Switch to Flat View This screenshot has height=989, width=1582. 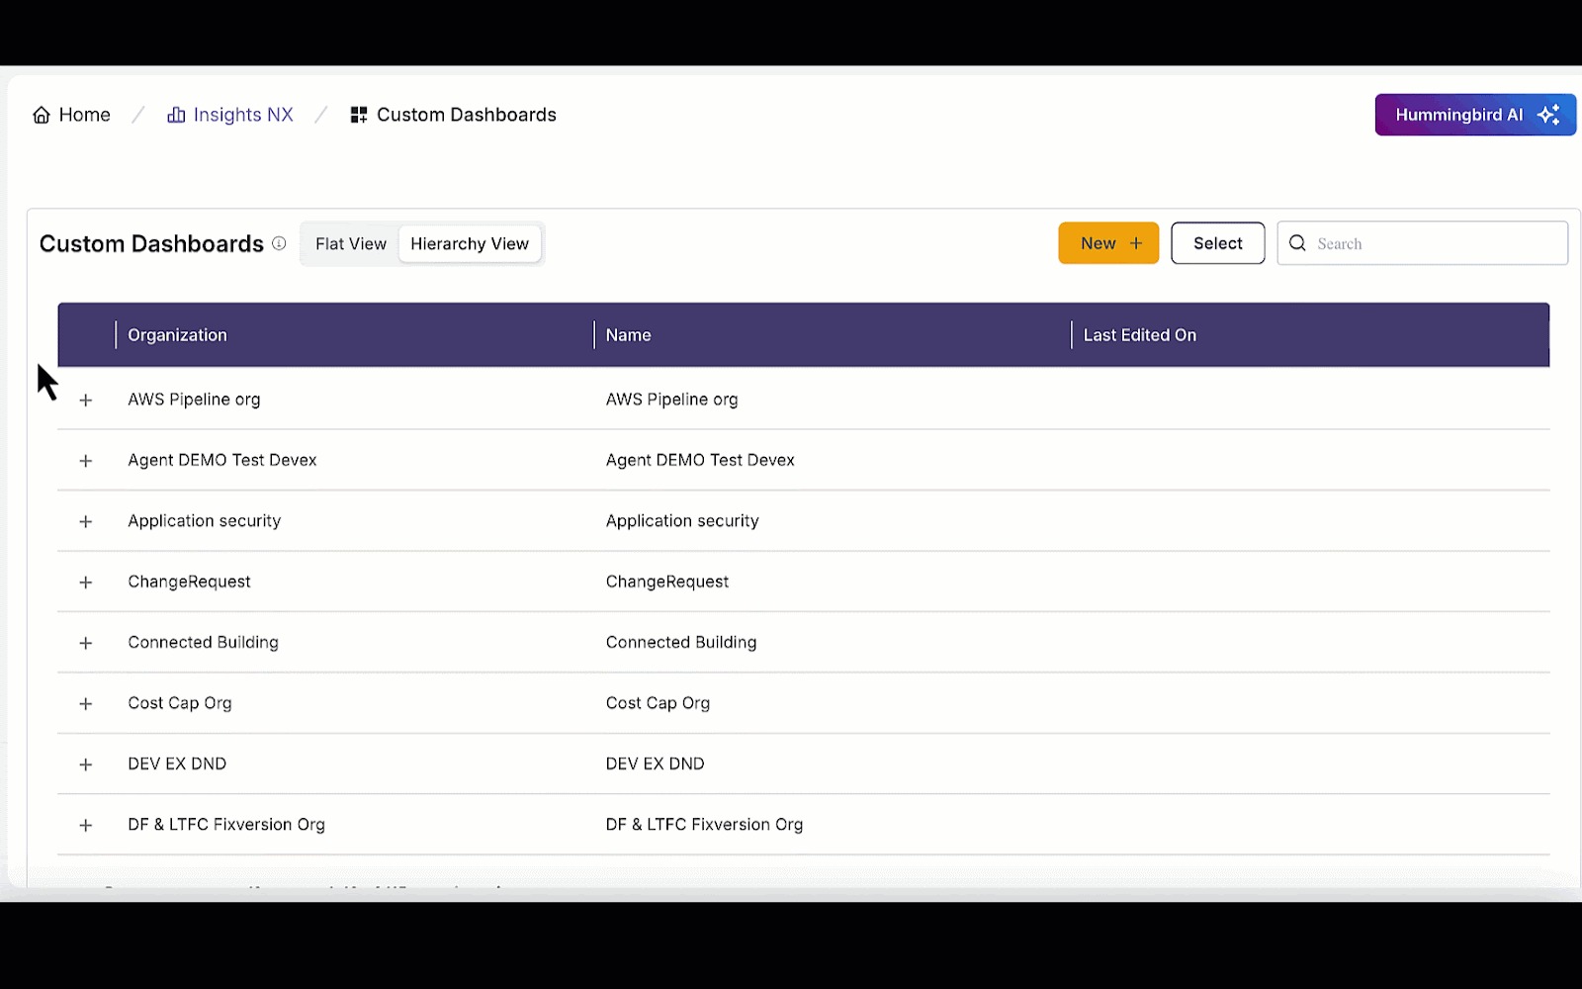(x=350, y=243)
